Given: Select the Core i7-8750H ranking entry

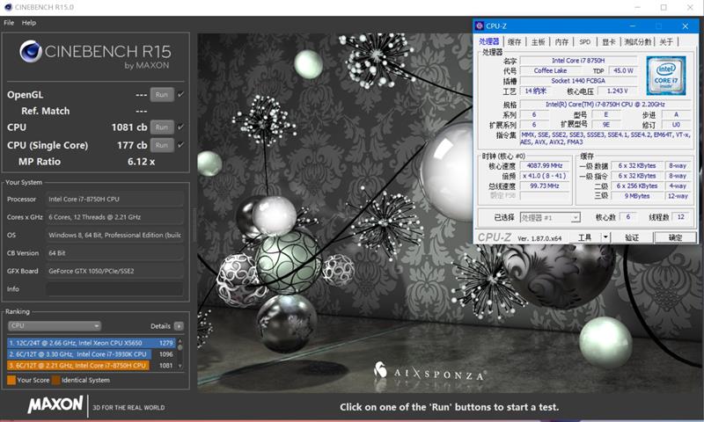Looking at the screenshot, I should [92, 365].
